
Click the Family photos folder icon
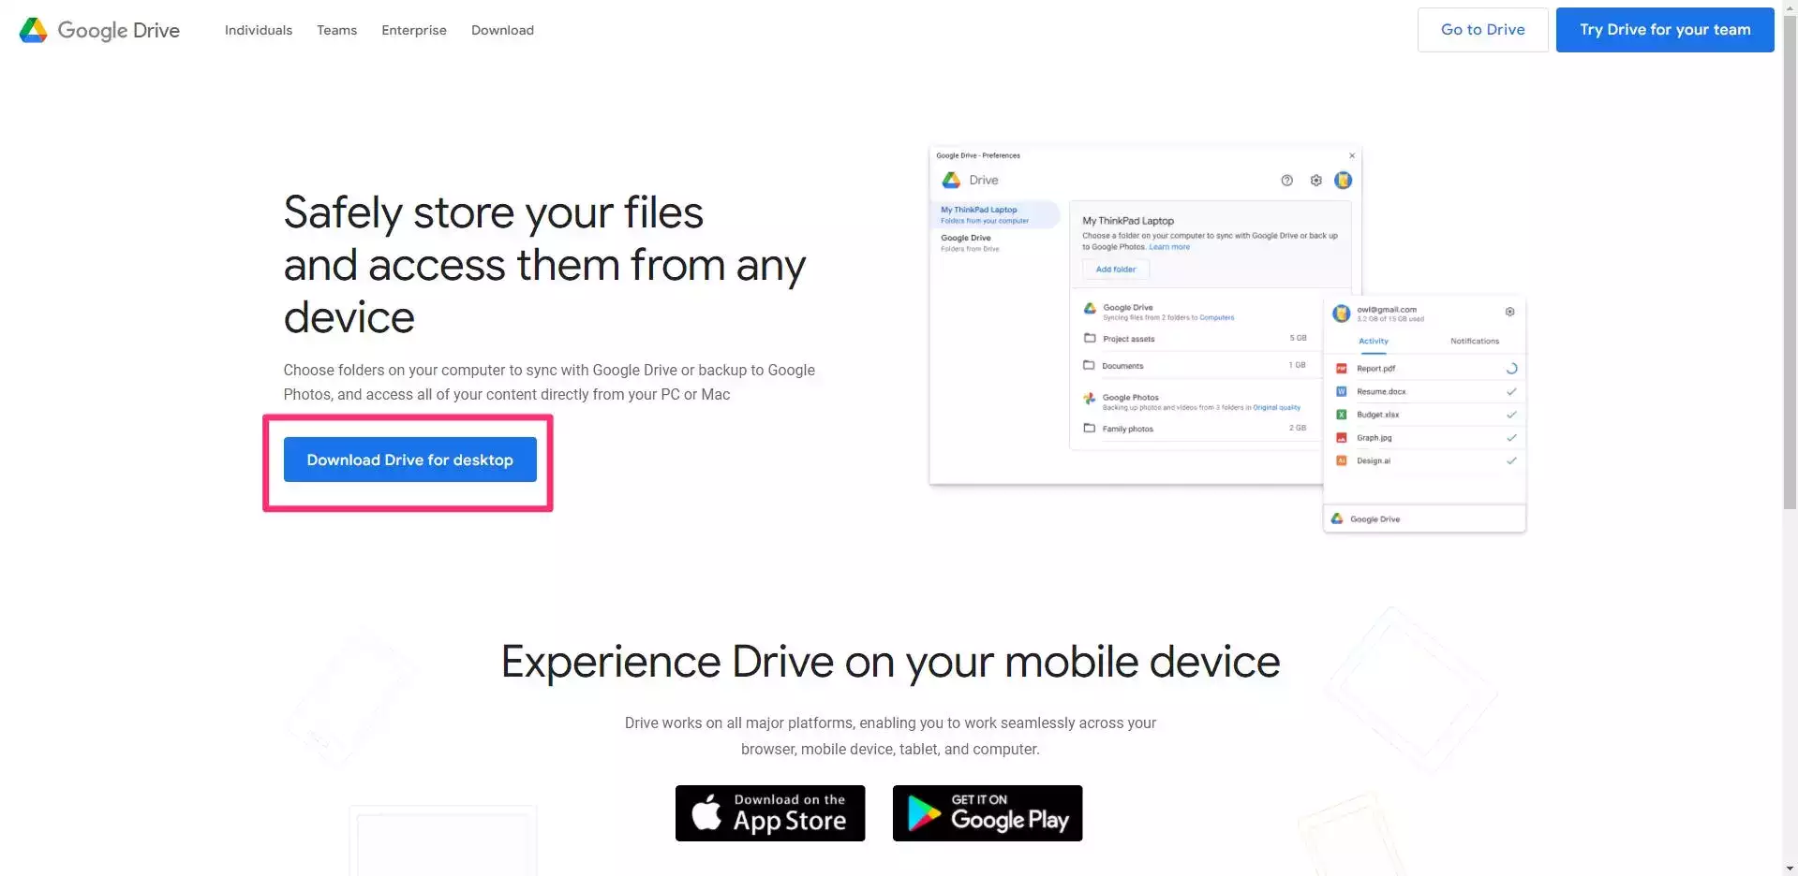click(1089, 428)
